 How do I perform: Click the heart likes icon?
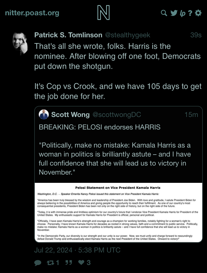pyautogui.click(x=81, y=262)
